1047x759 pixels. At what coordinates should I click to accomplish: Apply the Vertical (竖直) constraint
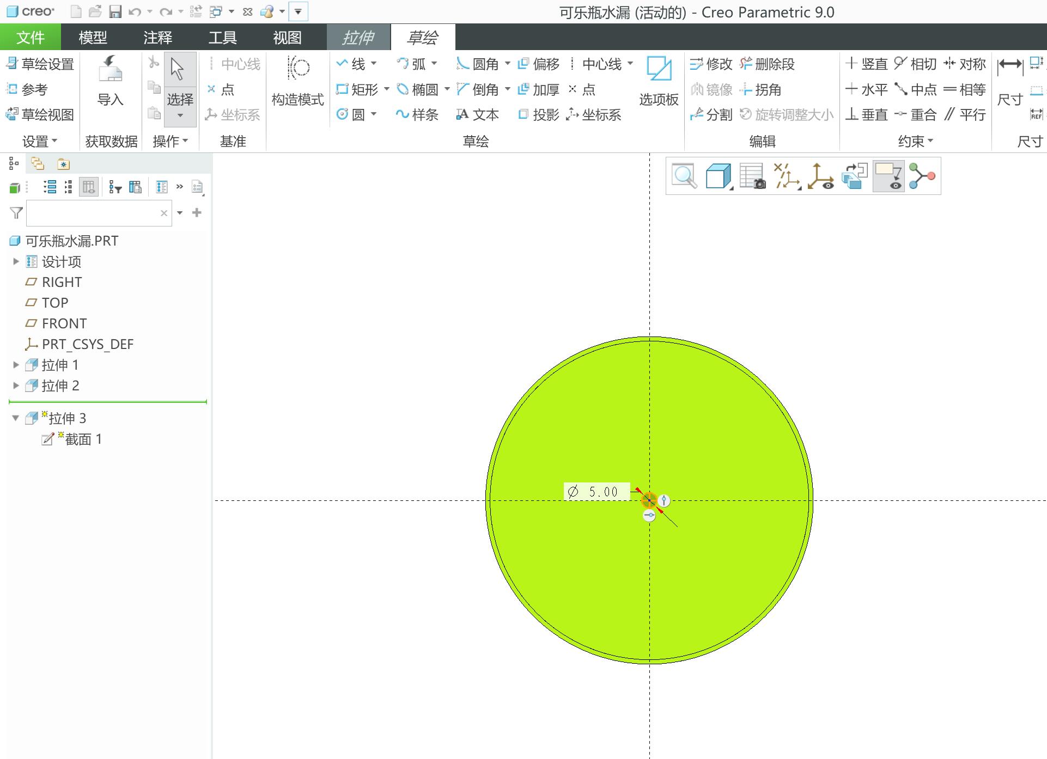point(866,64)
